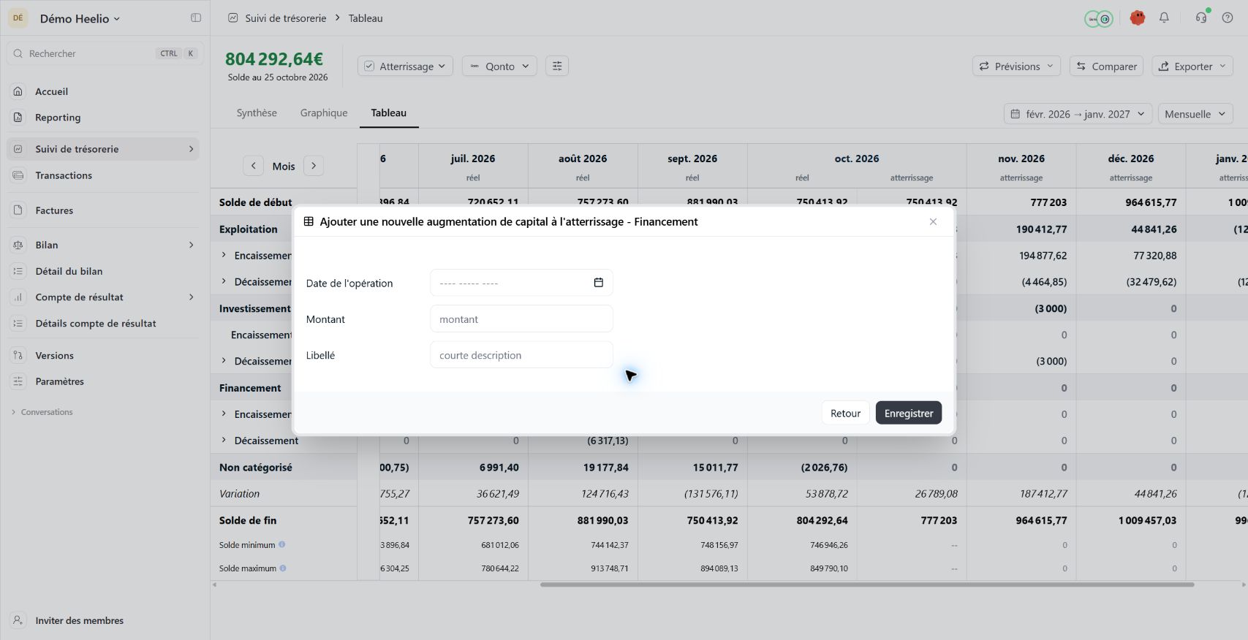This screenshot has height=640, width=1248.
Task: Click the Paramètres sidebar icon
Action: (18, 381)
